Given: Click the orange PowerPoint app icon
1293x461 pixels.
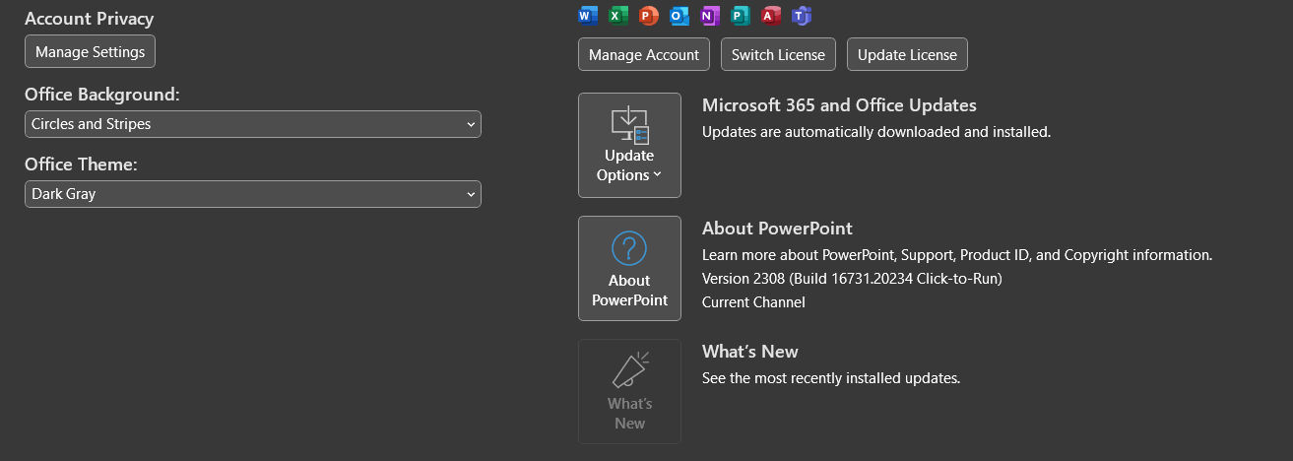Looking at the screenshot, I should pos(648,15).
